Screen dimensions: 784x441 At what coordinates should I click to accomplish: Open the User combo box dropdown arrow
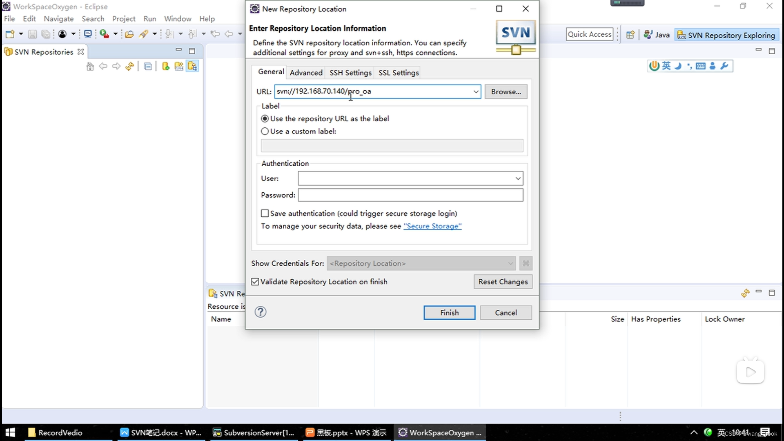click(x=518, y=178)
